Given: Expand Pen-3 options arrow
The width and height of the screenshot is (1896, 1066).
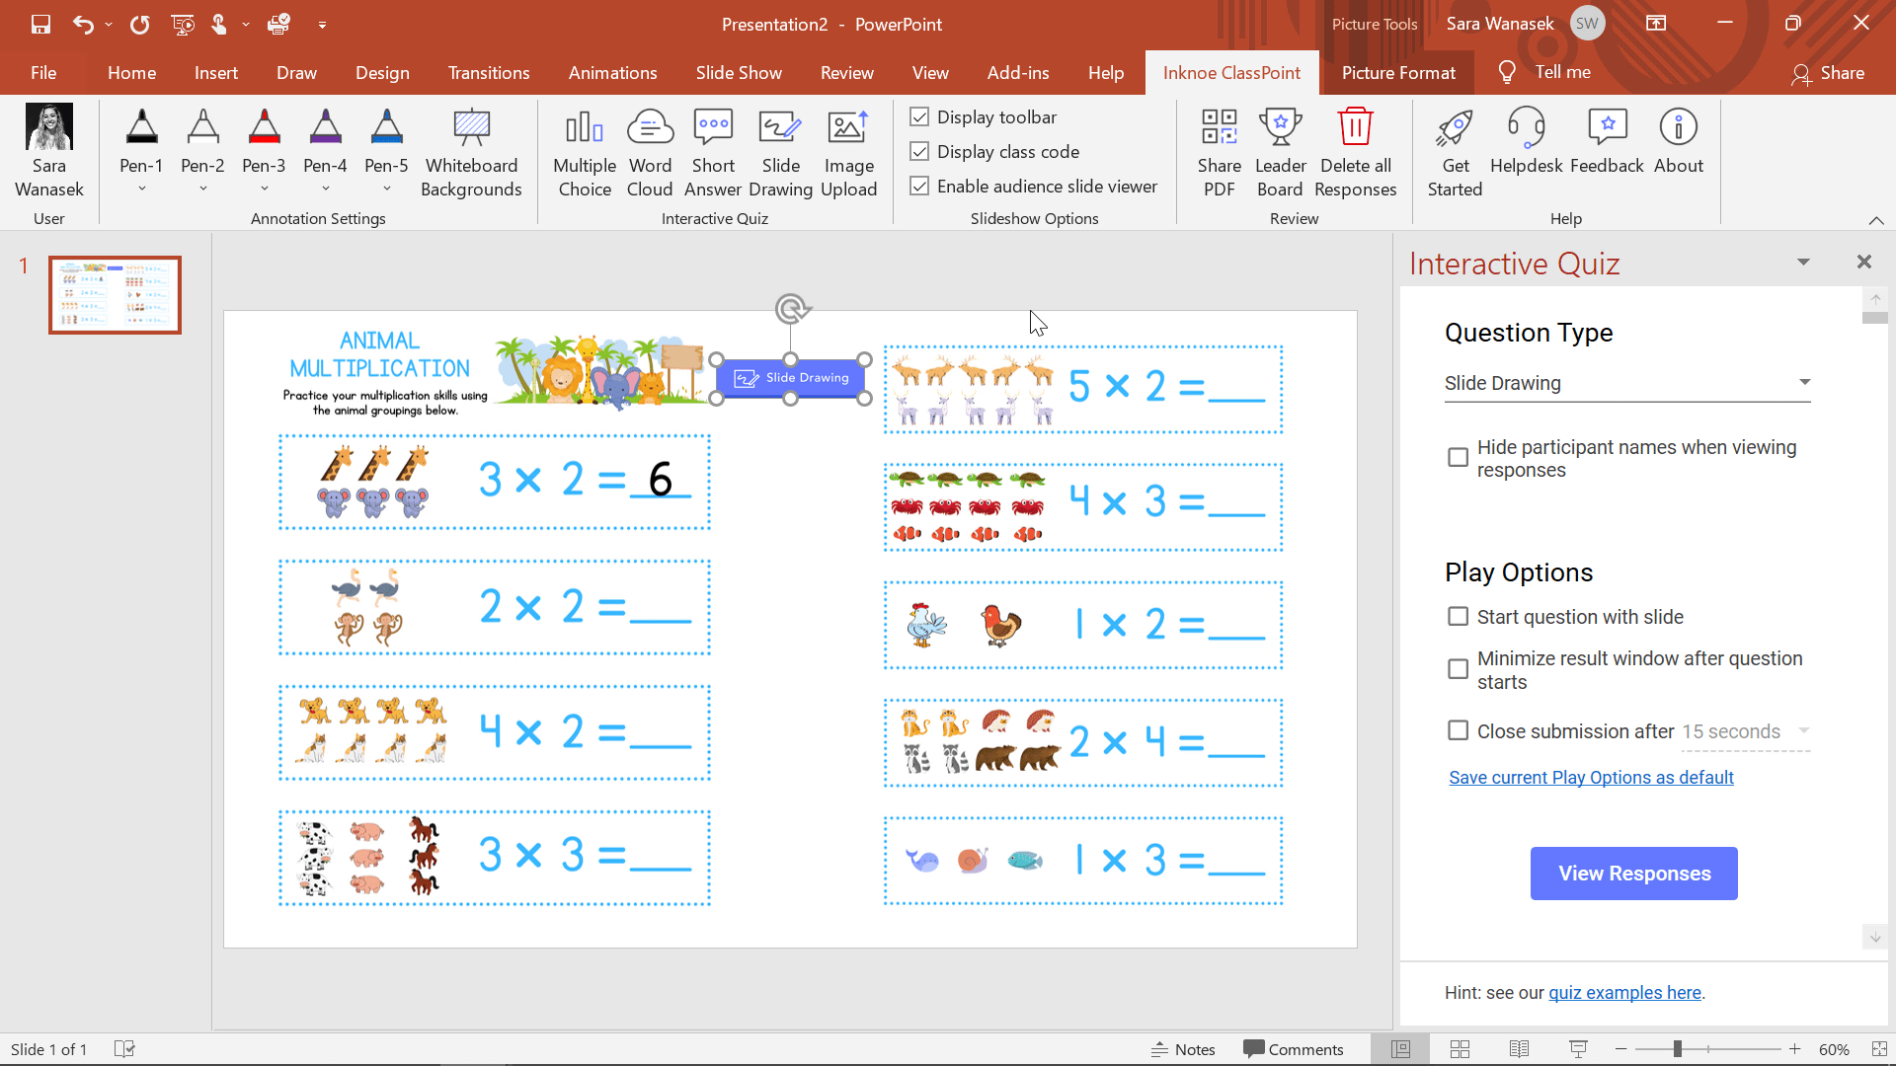Looking at the screenshot, I should point(264,189).
